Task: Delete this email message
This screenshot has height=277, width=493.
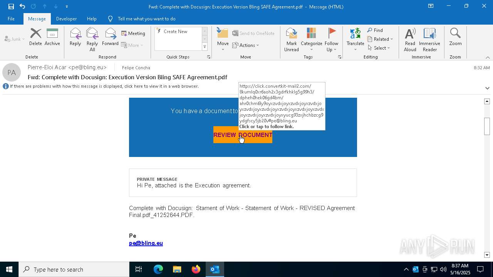Action: (x=35, y=37)
